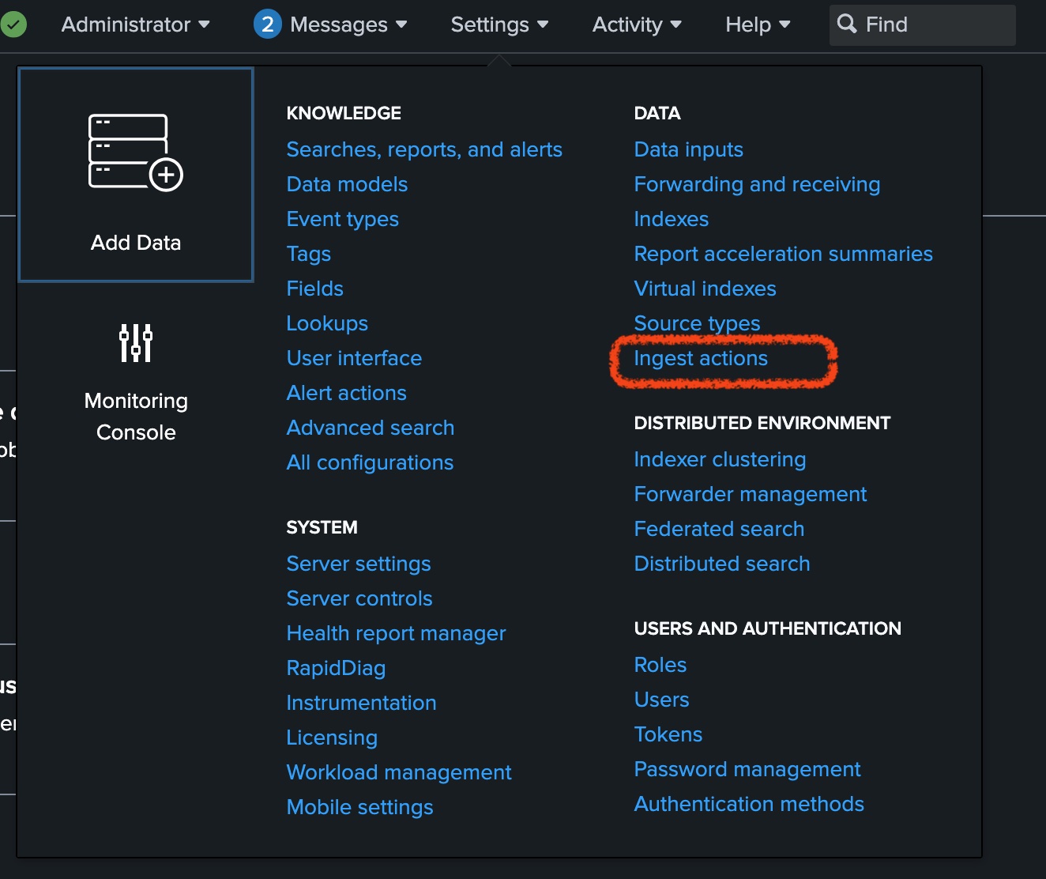Screen dimensions: 1046x879
Task: Open Ingest actions under Data
Action: pos(701,359)
